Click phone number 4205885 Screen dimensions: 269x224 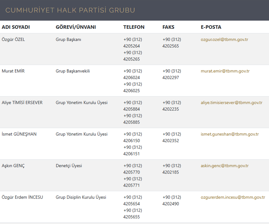coord(132,122)
